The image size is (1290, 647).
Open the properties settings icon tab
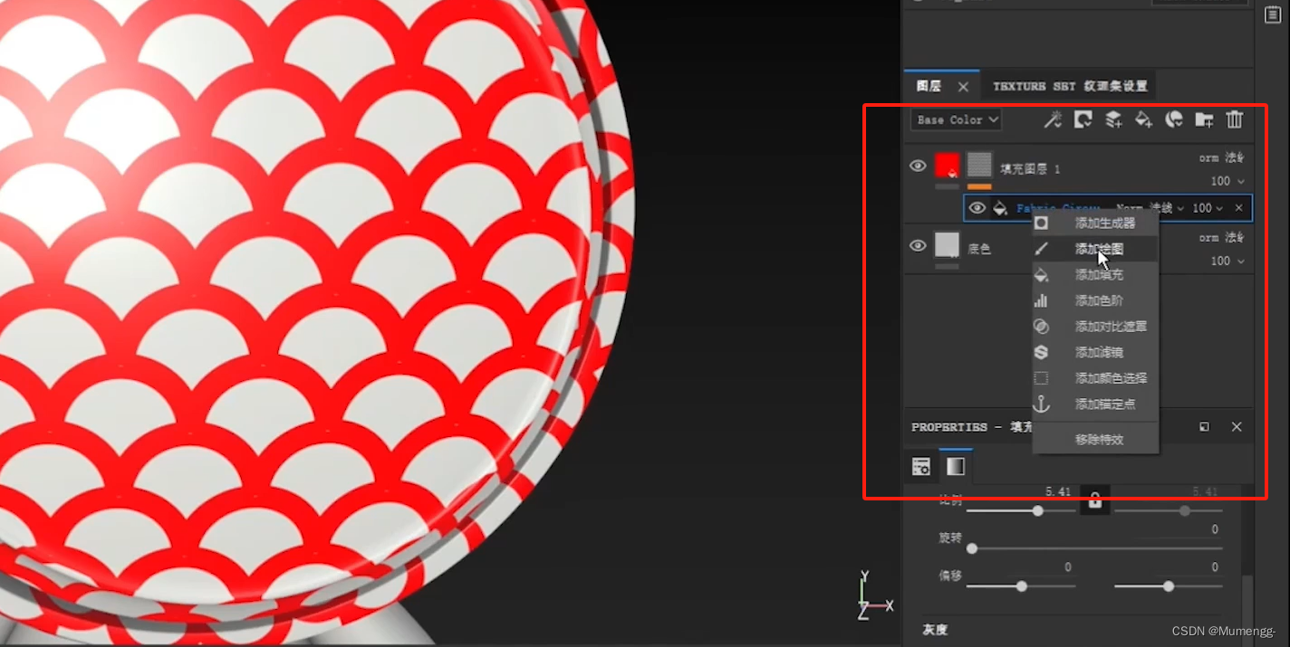[921, 467]
